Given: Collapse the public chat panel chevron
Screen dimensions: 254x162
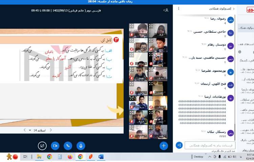Looking at the screenshot, I should tap(234, 9).
